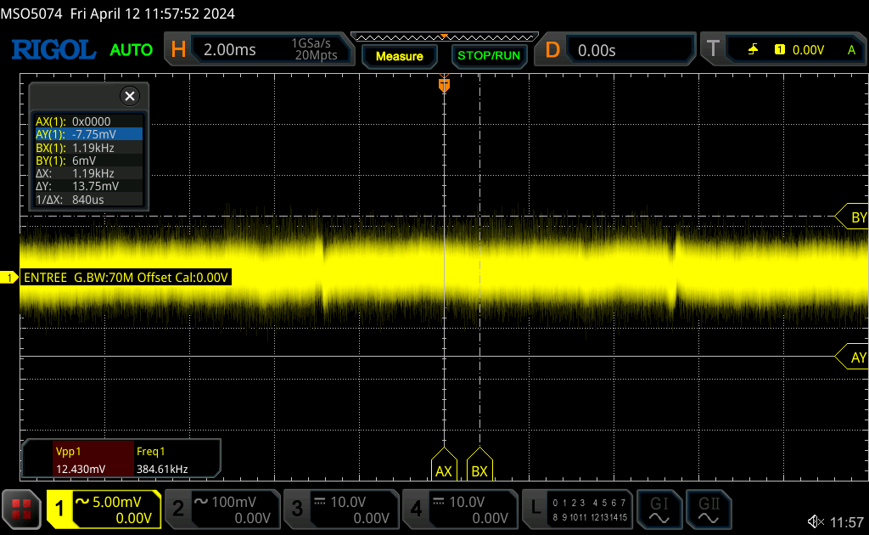Tap the RIGOL logo
Viewport: 869px width, 535px height.
(53, 50)
